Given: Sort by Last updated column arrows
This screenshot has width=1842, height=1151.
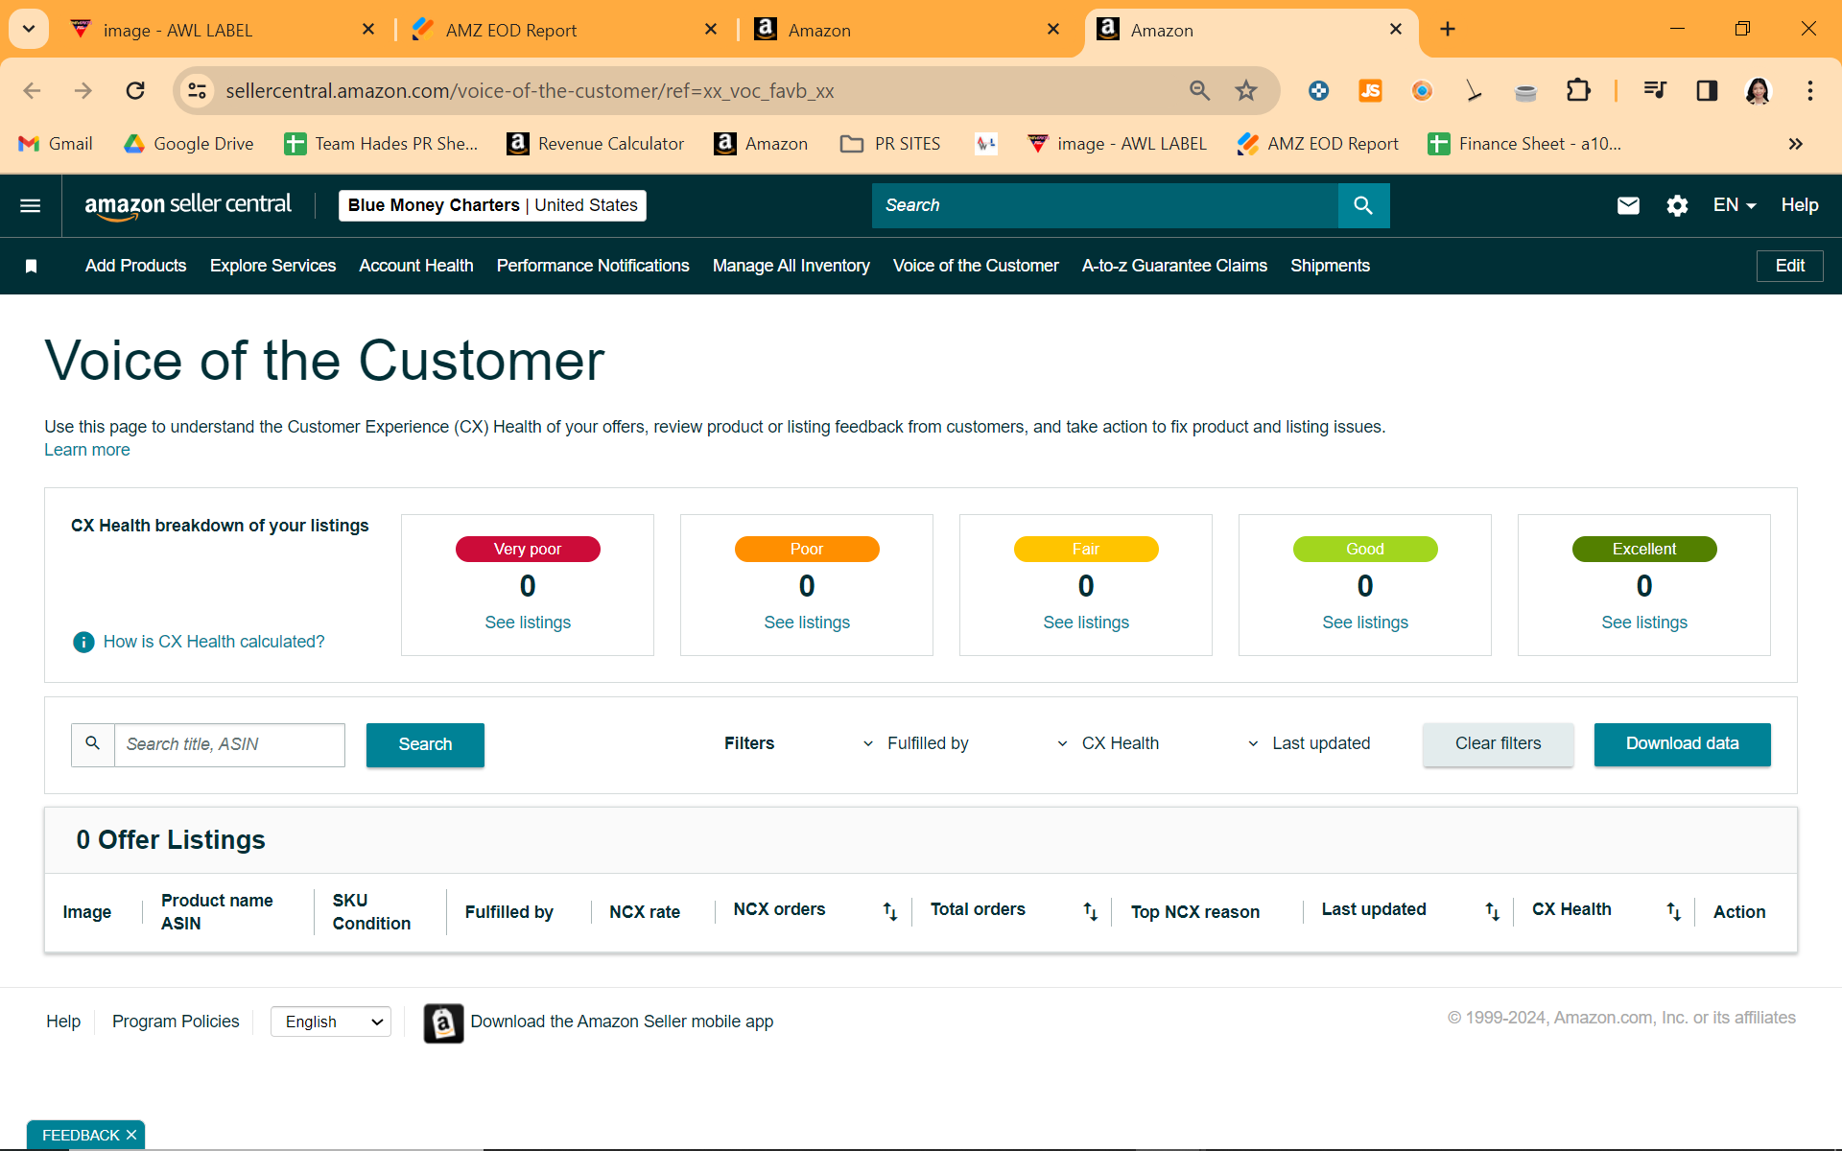Looking at the screenshot, I should tap(1493, 911).
